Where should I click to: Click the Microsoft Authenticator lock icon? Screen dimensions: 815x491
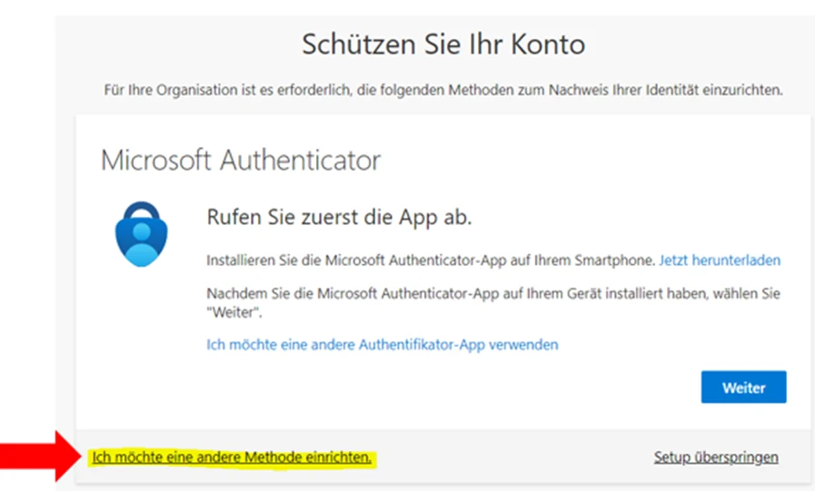(x=142, y=234)
